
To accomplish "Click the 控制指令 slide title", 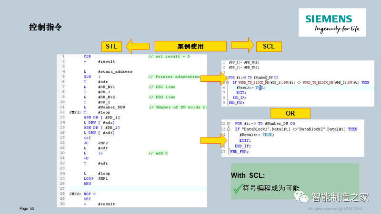I will [46, 28].
